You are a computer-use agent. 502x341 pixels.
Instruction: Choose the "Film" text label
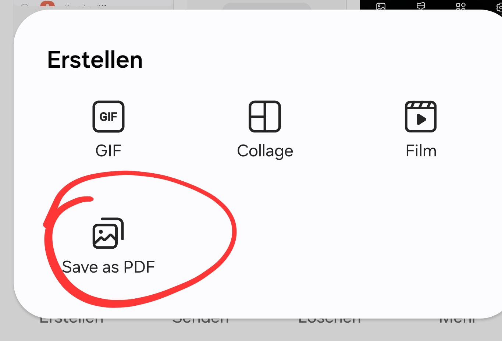pyautogui.click(x=421, y=151)
